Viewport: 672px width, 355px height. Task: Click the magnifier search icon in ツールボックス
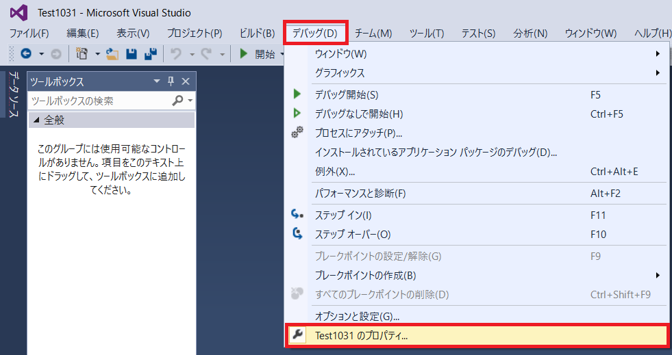177,101
